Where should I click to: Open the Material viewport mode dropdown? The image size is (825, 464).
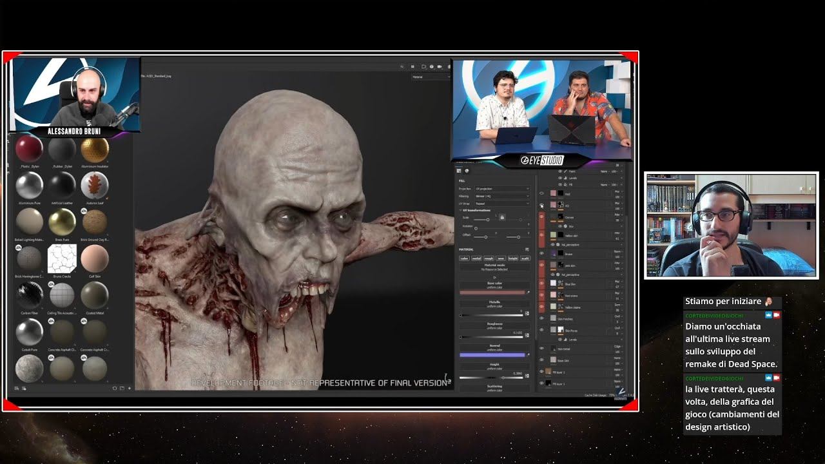pos(431,77)
